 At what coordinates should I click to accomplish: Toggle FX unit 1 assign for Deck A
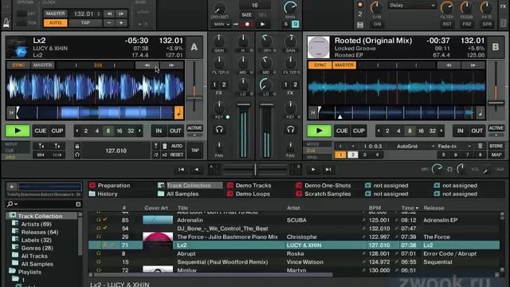tap(214, 85)
